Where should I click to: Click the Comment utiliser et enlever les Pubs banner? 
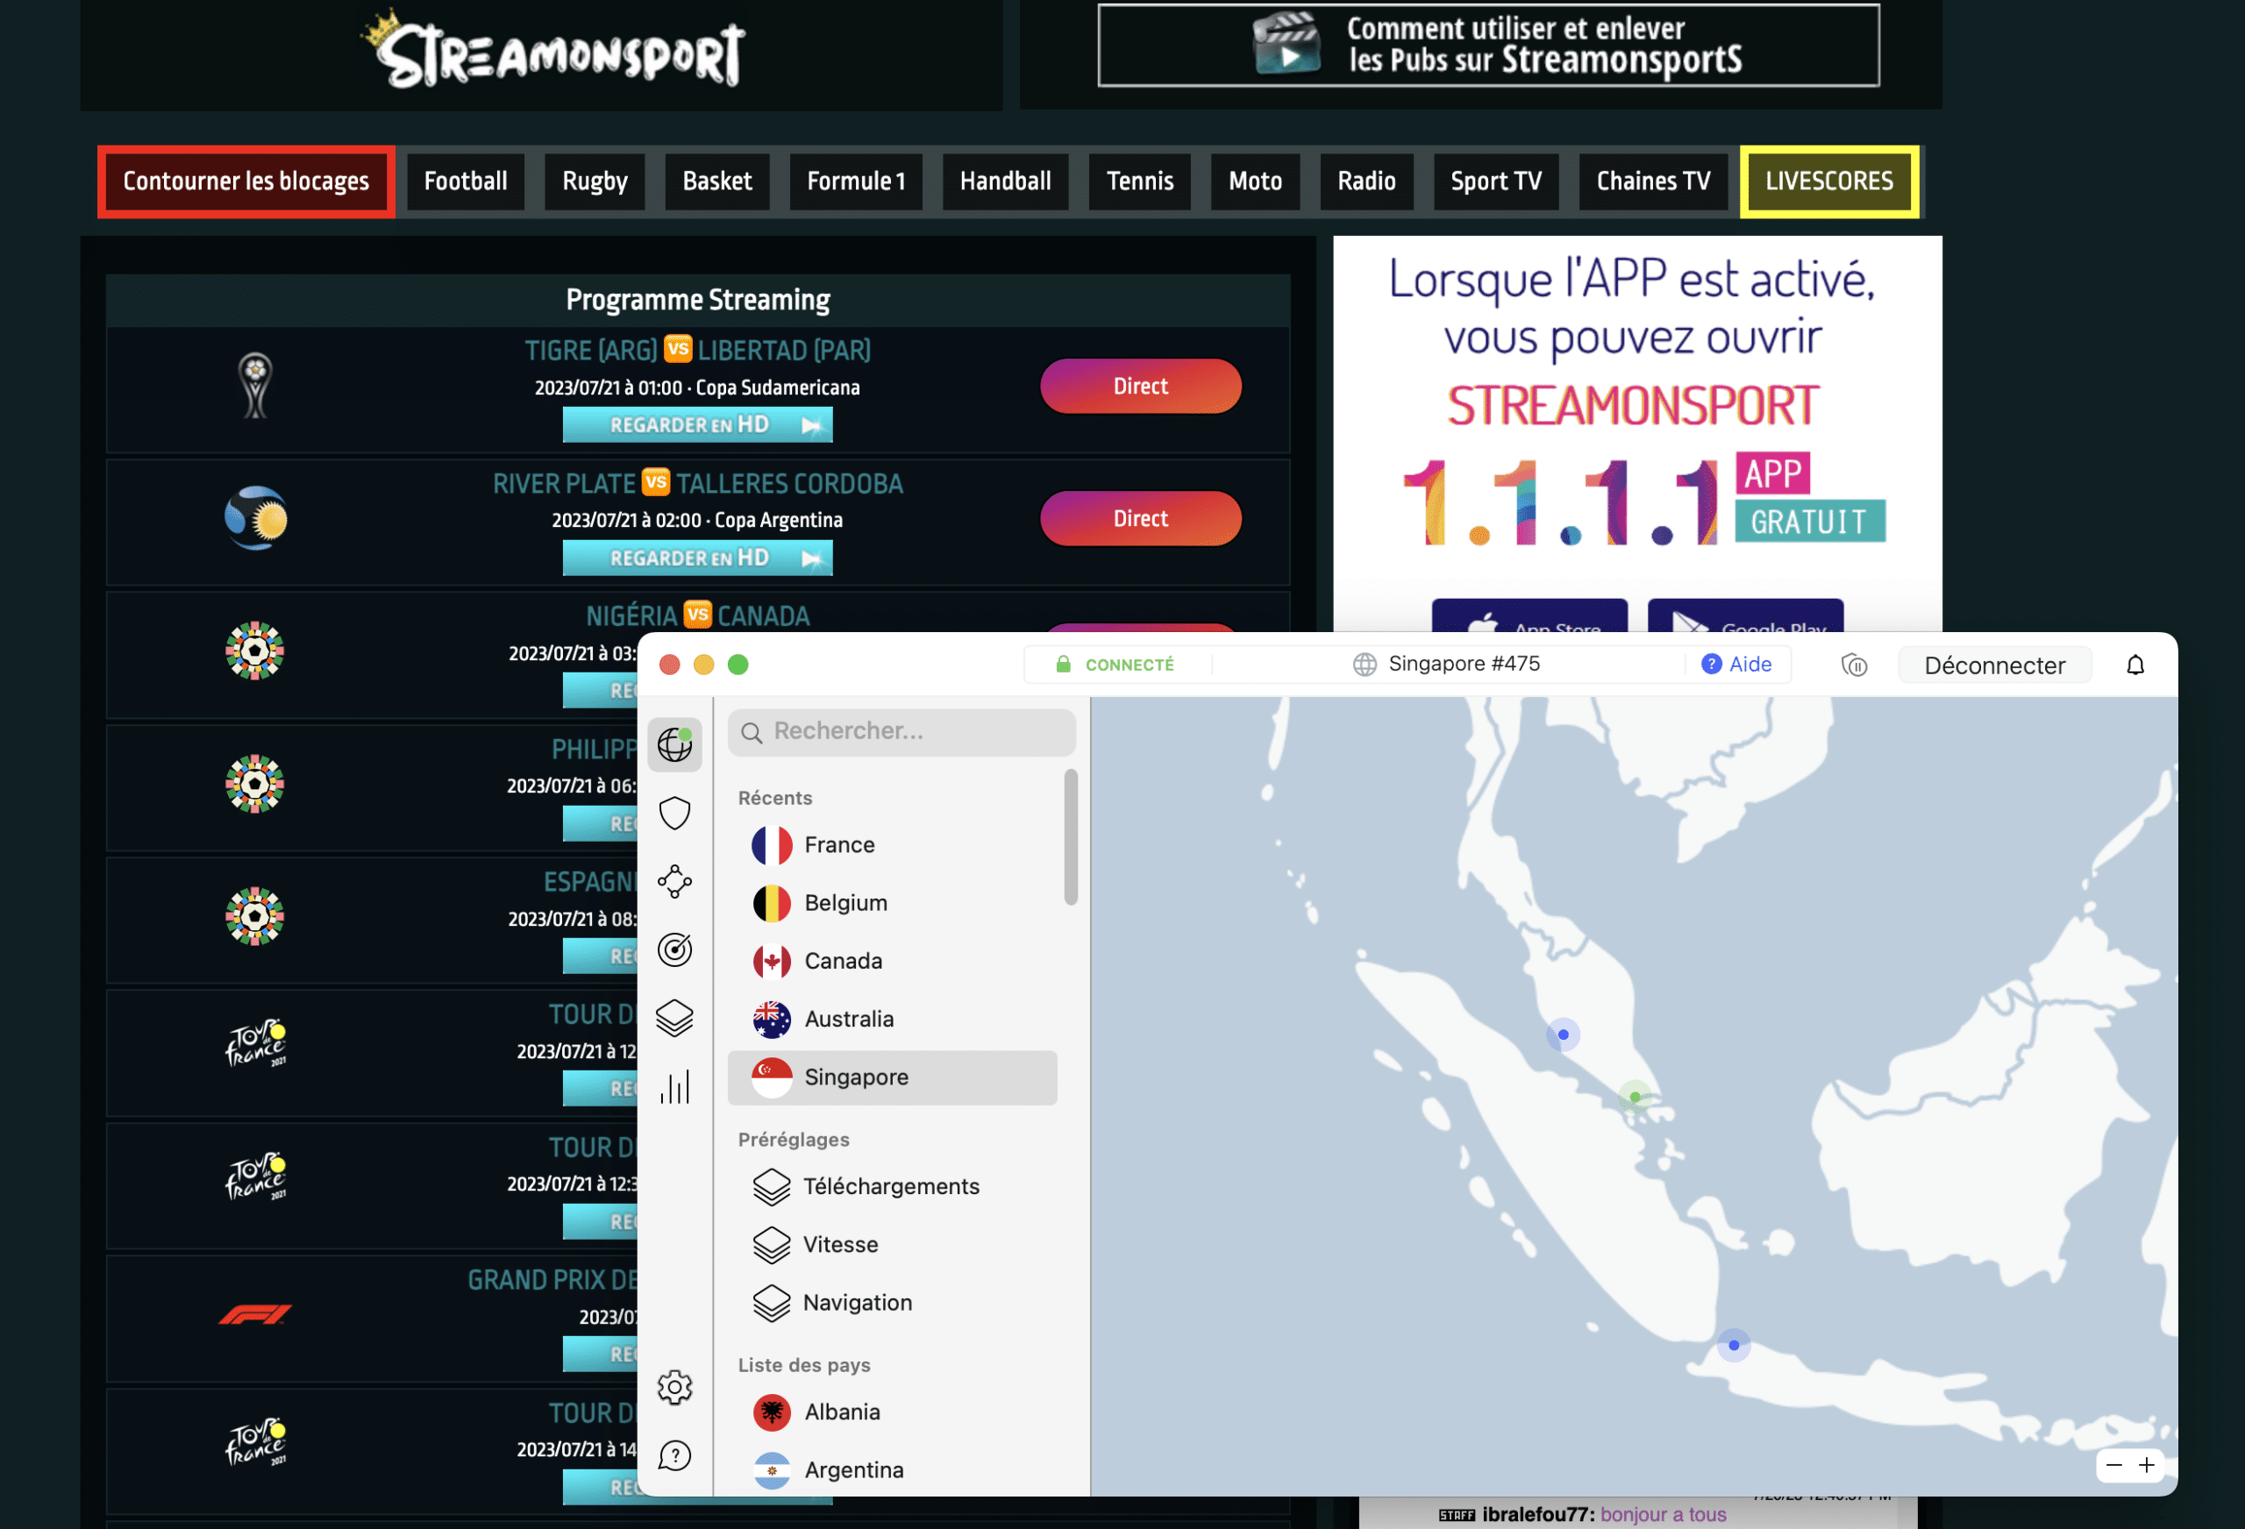1488,46
